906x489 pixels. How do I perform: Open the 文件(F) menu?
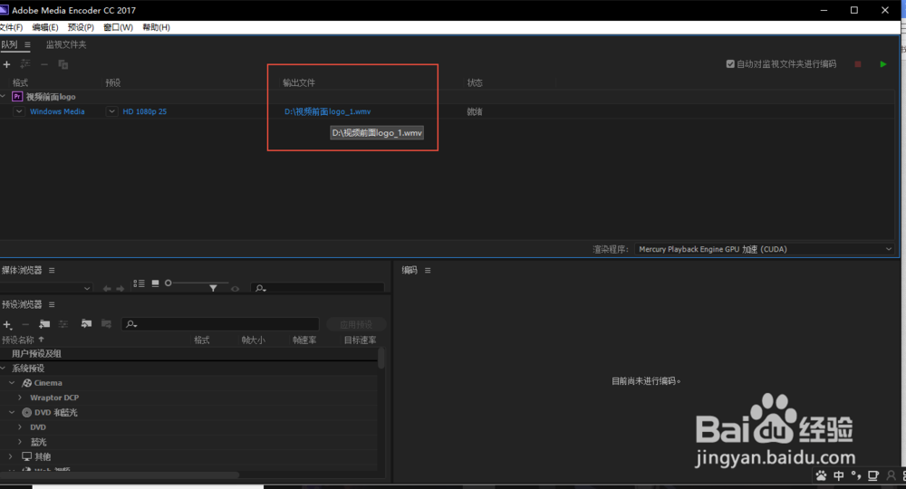11,27
